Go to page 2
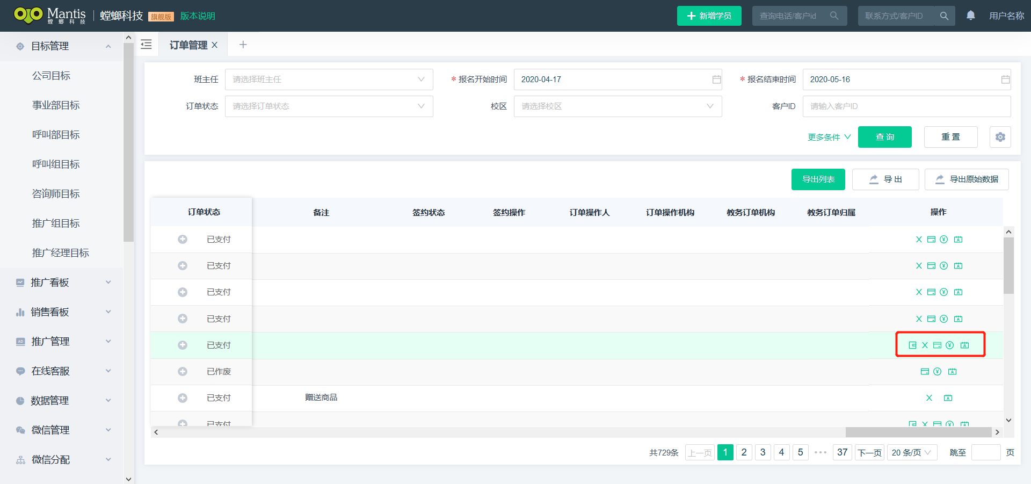This screenshot has width=1031, height=484. pyautogui.click(x=744, y=452)
